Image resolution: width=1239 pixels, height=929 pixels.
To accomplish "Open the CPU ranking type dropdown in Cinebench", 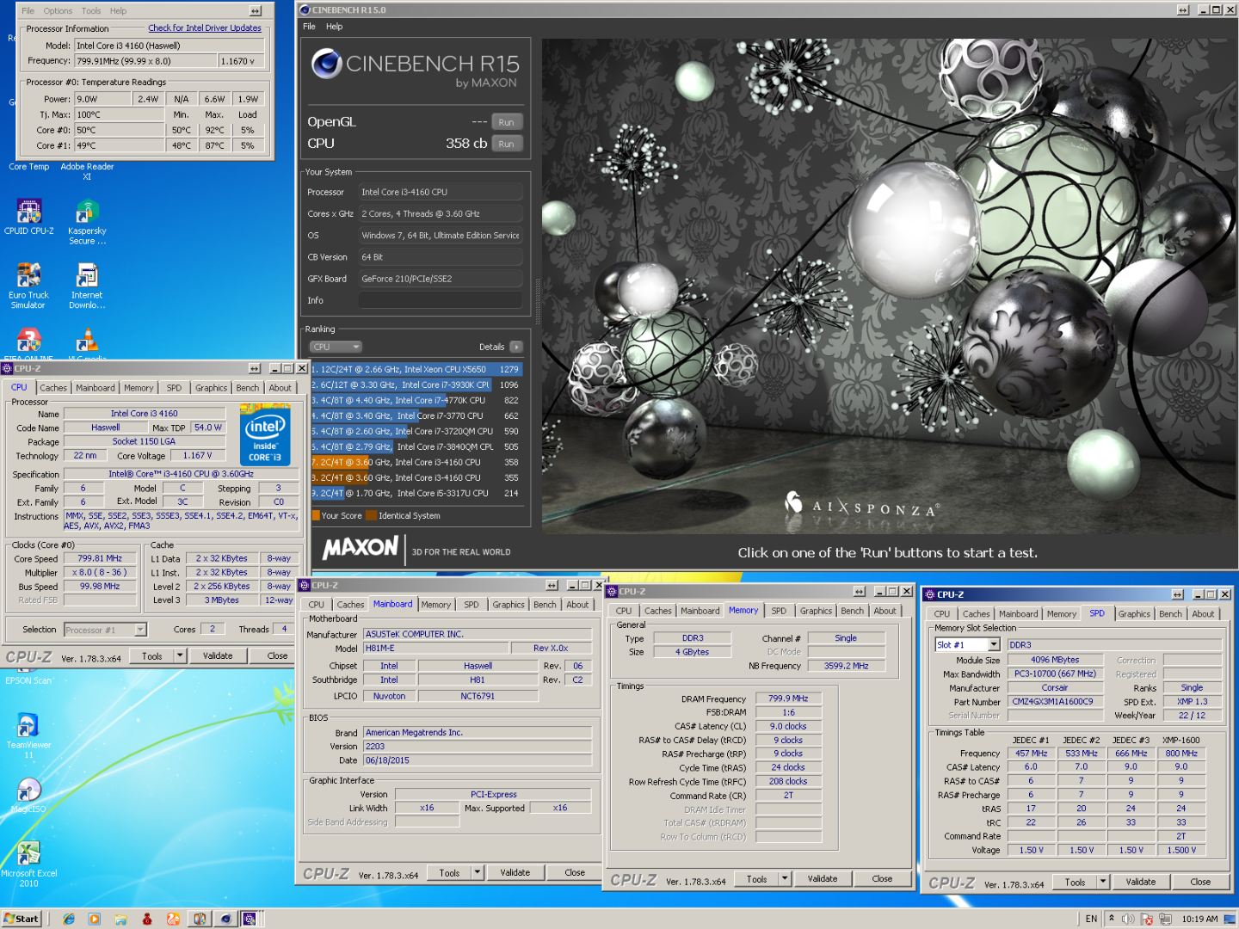I will [336, 347].
